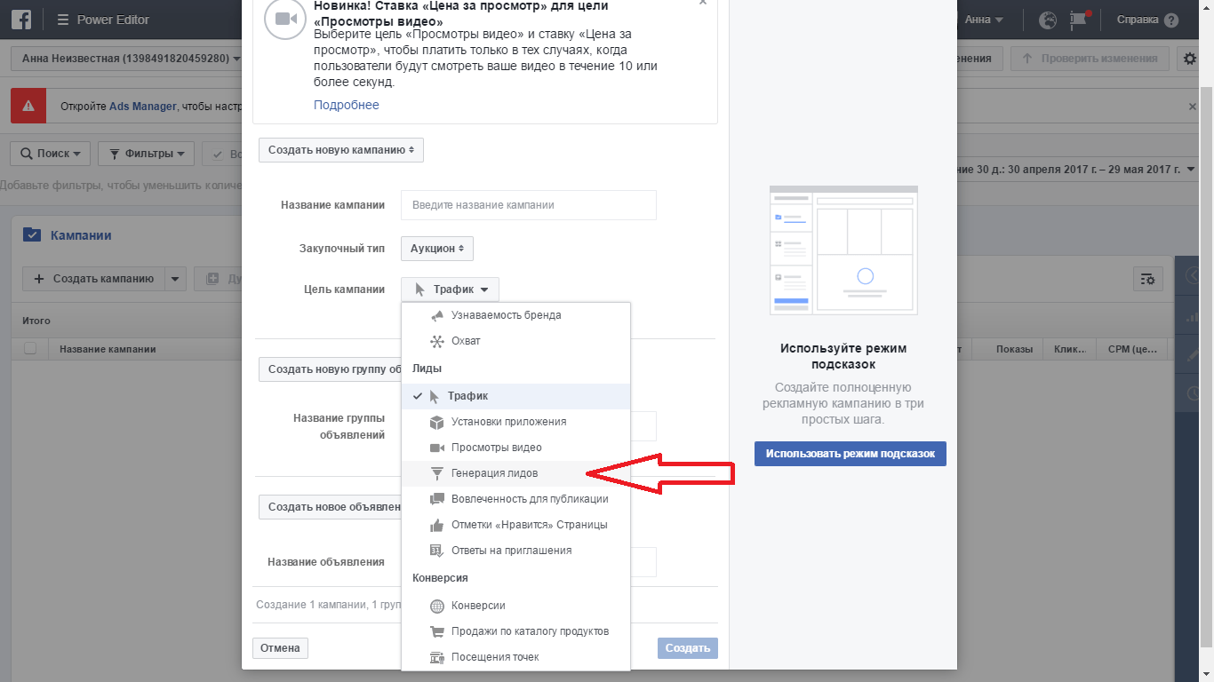
Task: Select 'Отметки «Нравится» Страницы' objective
Action: tap(515, 525)
